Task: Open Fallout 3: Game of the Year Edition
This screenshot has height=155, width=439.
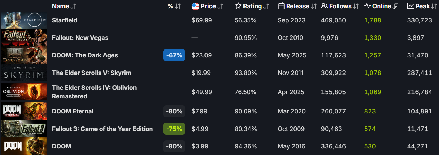Action: (102, 129)
